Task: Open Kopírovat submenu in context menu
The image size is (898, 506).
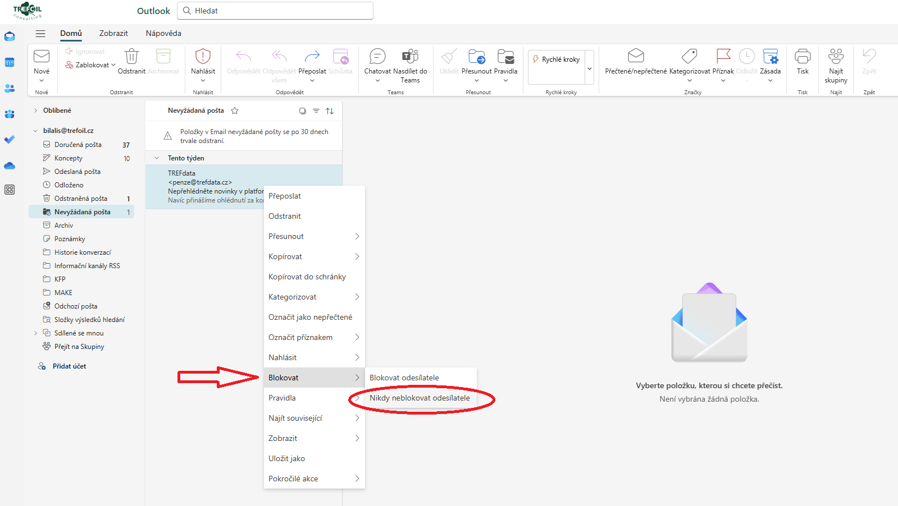Action: 314,256
